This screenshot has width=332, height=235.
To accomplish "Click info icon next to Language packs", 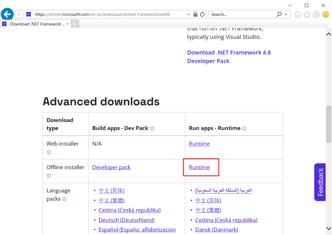I will point(64,199).
